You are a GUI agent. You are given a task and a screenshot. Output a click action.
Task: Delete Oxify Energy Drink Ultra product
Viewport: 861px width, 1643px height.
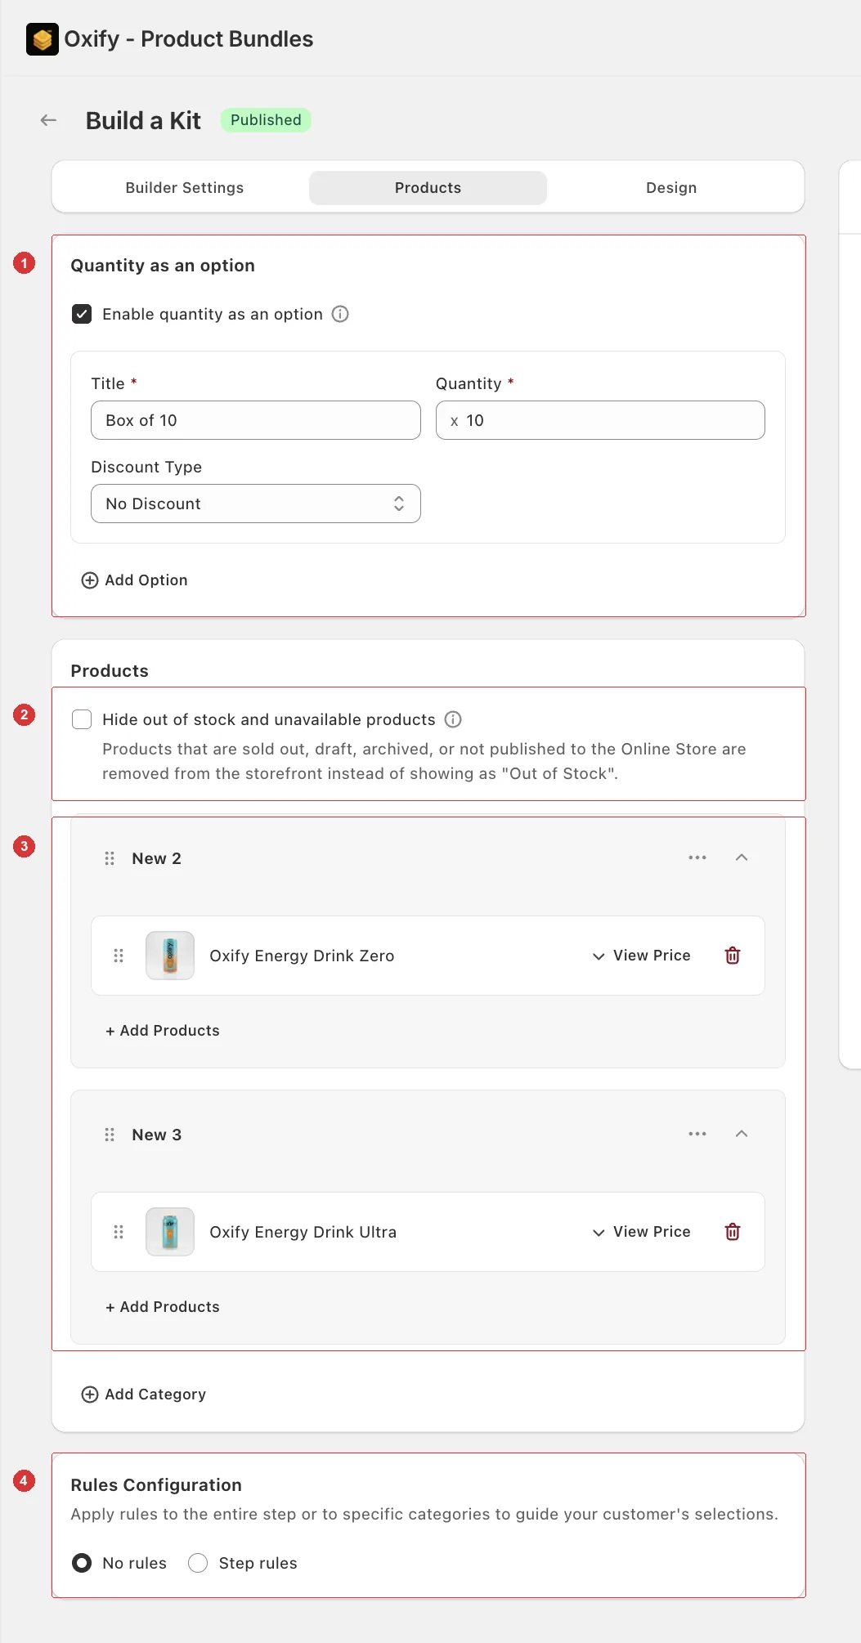733,1232
